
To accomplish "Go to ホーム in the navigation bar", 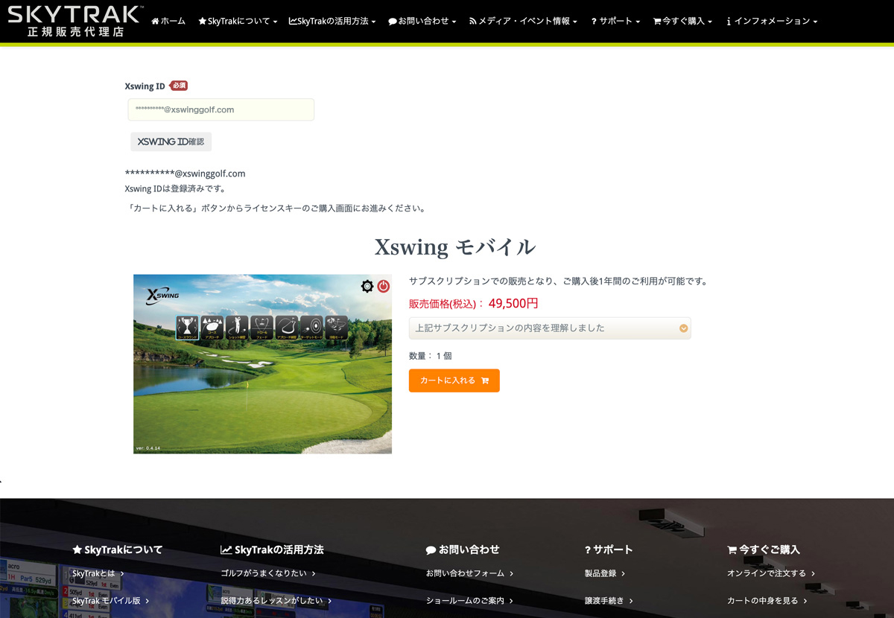I will coord(168,22).
